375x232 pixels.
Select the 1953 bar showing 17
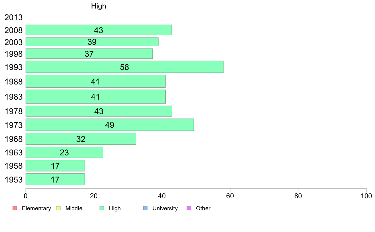point(55,179)
